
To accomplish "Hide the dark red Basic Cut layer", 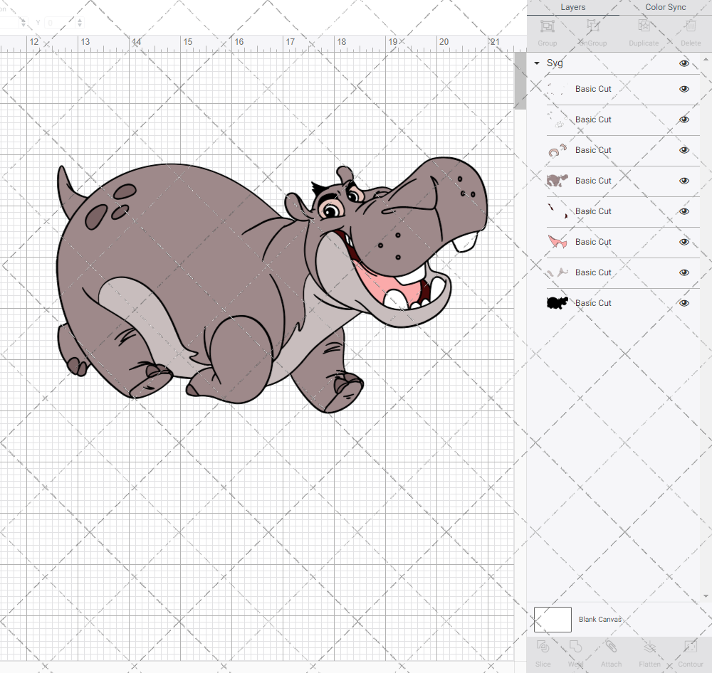I will tap(684, 211).
